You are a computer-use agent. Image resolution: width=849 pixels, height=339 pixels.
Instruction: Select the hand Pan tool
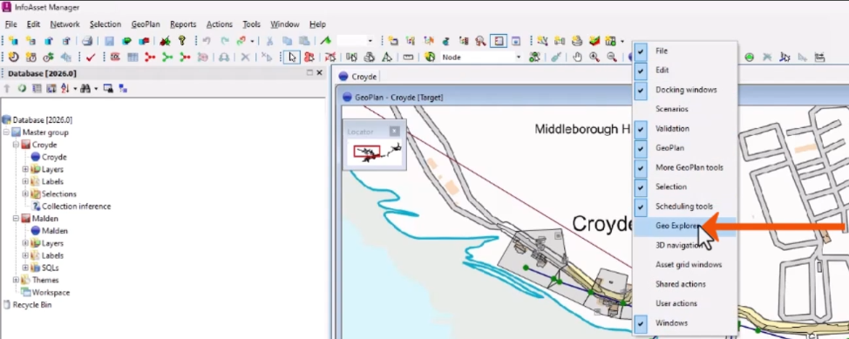coord(578,57)
